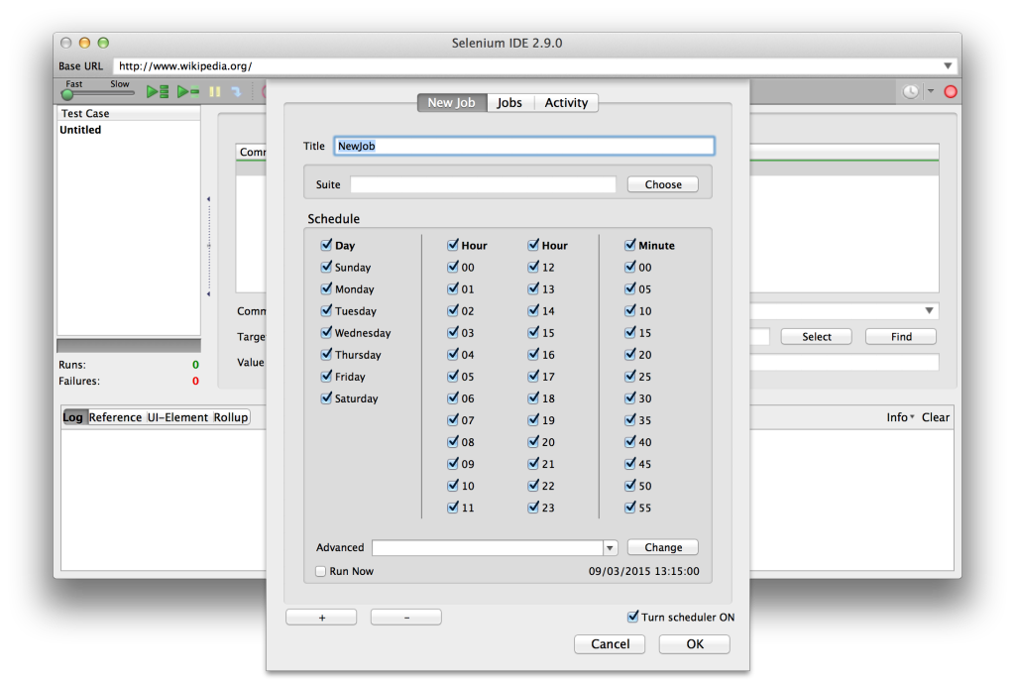Uncheck hour 00
Screen dimensions: 1015x681
pos(452,268)
